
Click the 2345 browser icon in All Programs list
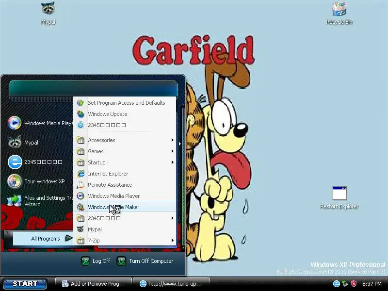[x=81, y=125]
